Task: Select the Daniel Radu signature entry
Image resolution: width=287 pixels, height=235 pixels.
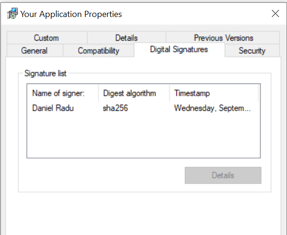Action: pos(53,108)
